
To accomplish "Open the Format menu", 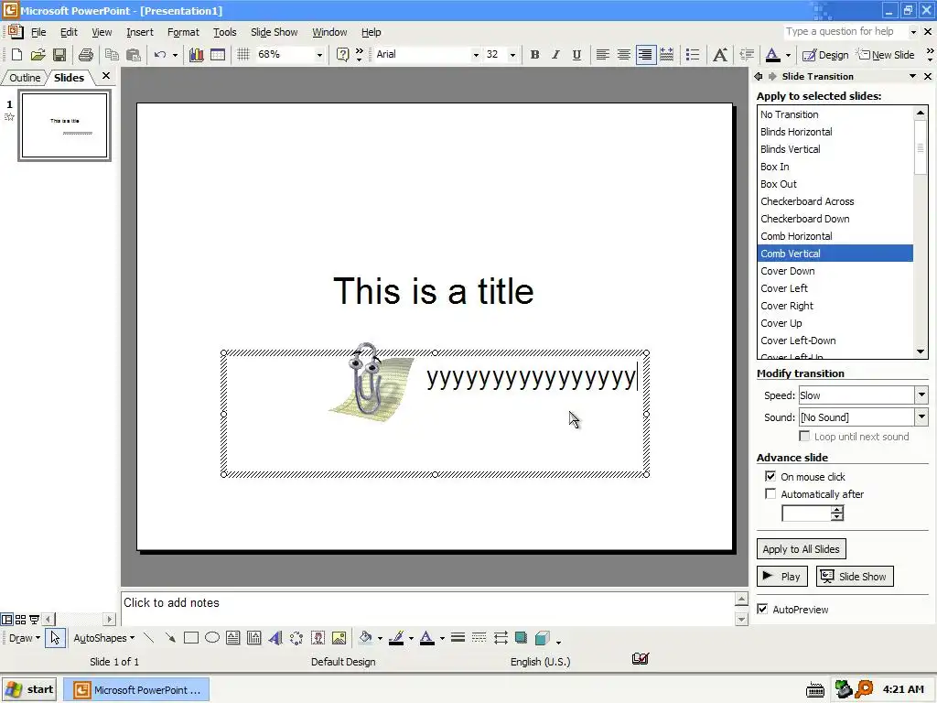I will pos(183,32).
